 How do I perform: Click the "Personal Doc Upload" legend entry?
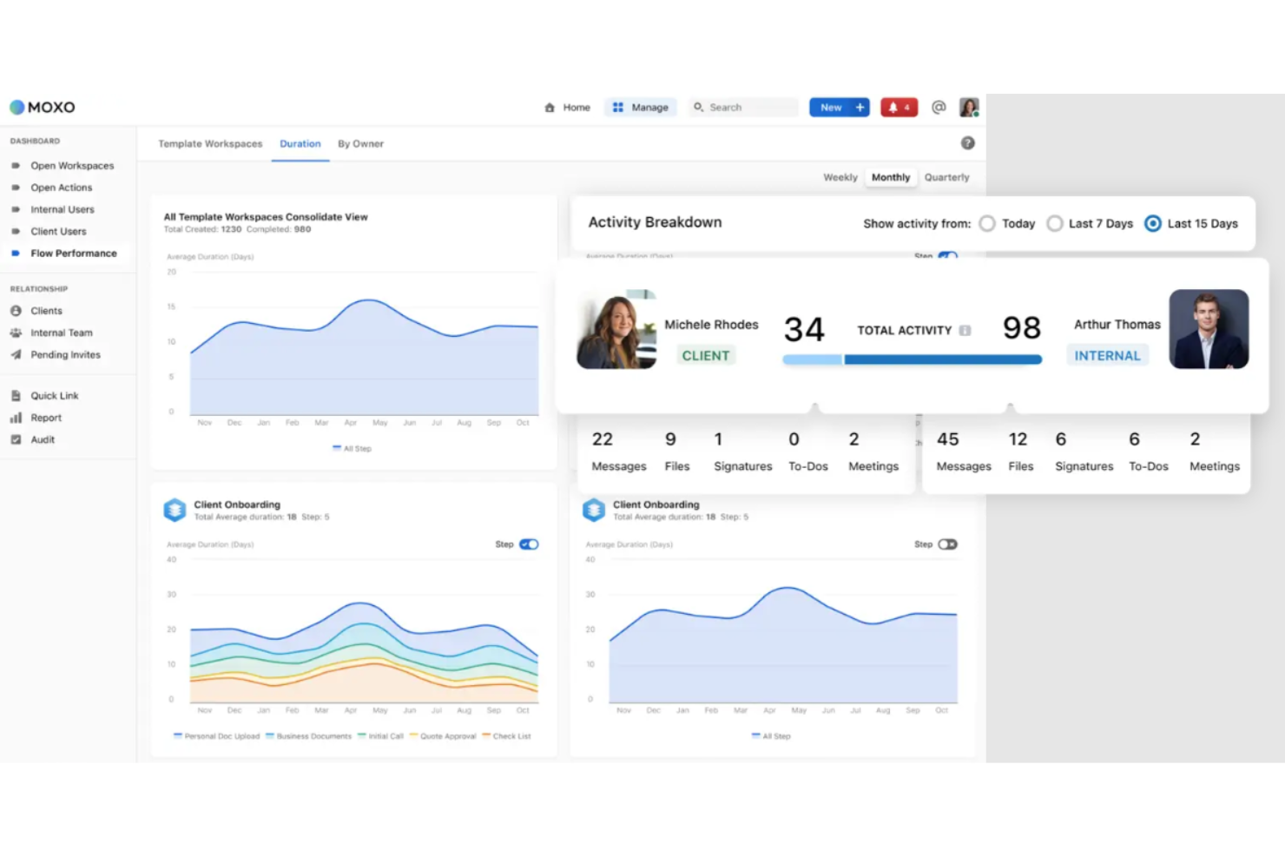[217, 736]
